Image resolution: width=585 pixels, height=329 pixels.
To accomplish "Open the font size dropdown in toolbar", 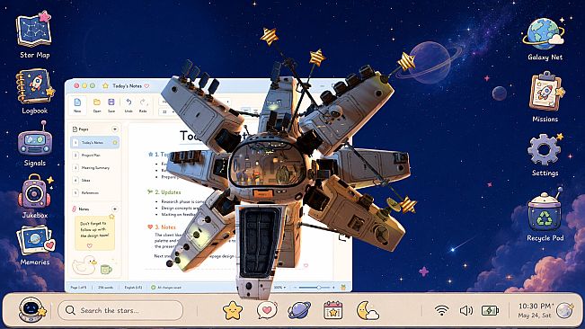I will click(x=167, y=111).
